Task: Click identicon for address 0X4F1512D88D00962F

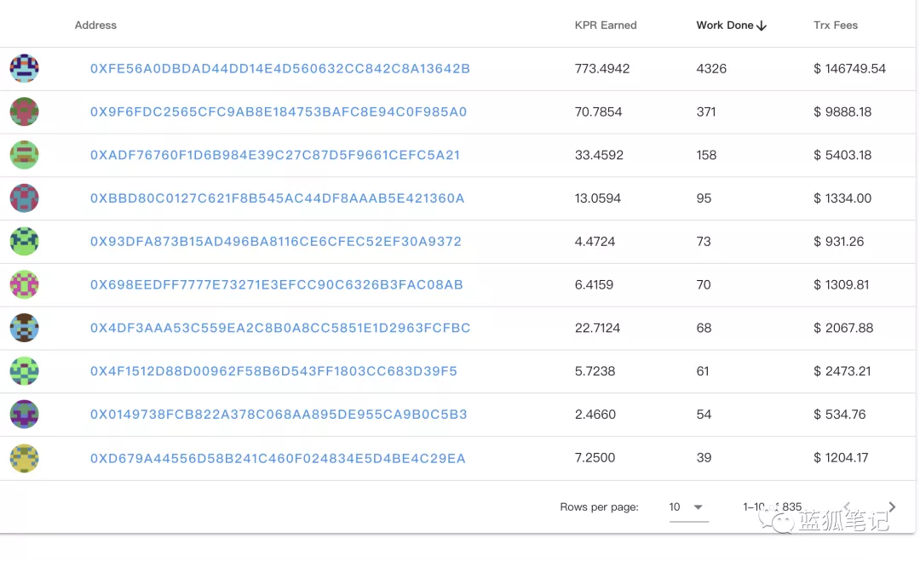Action: coord(25,371)
